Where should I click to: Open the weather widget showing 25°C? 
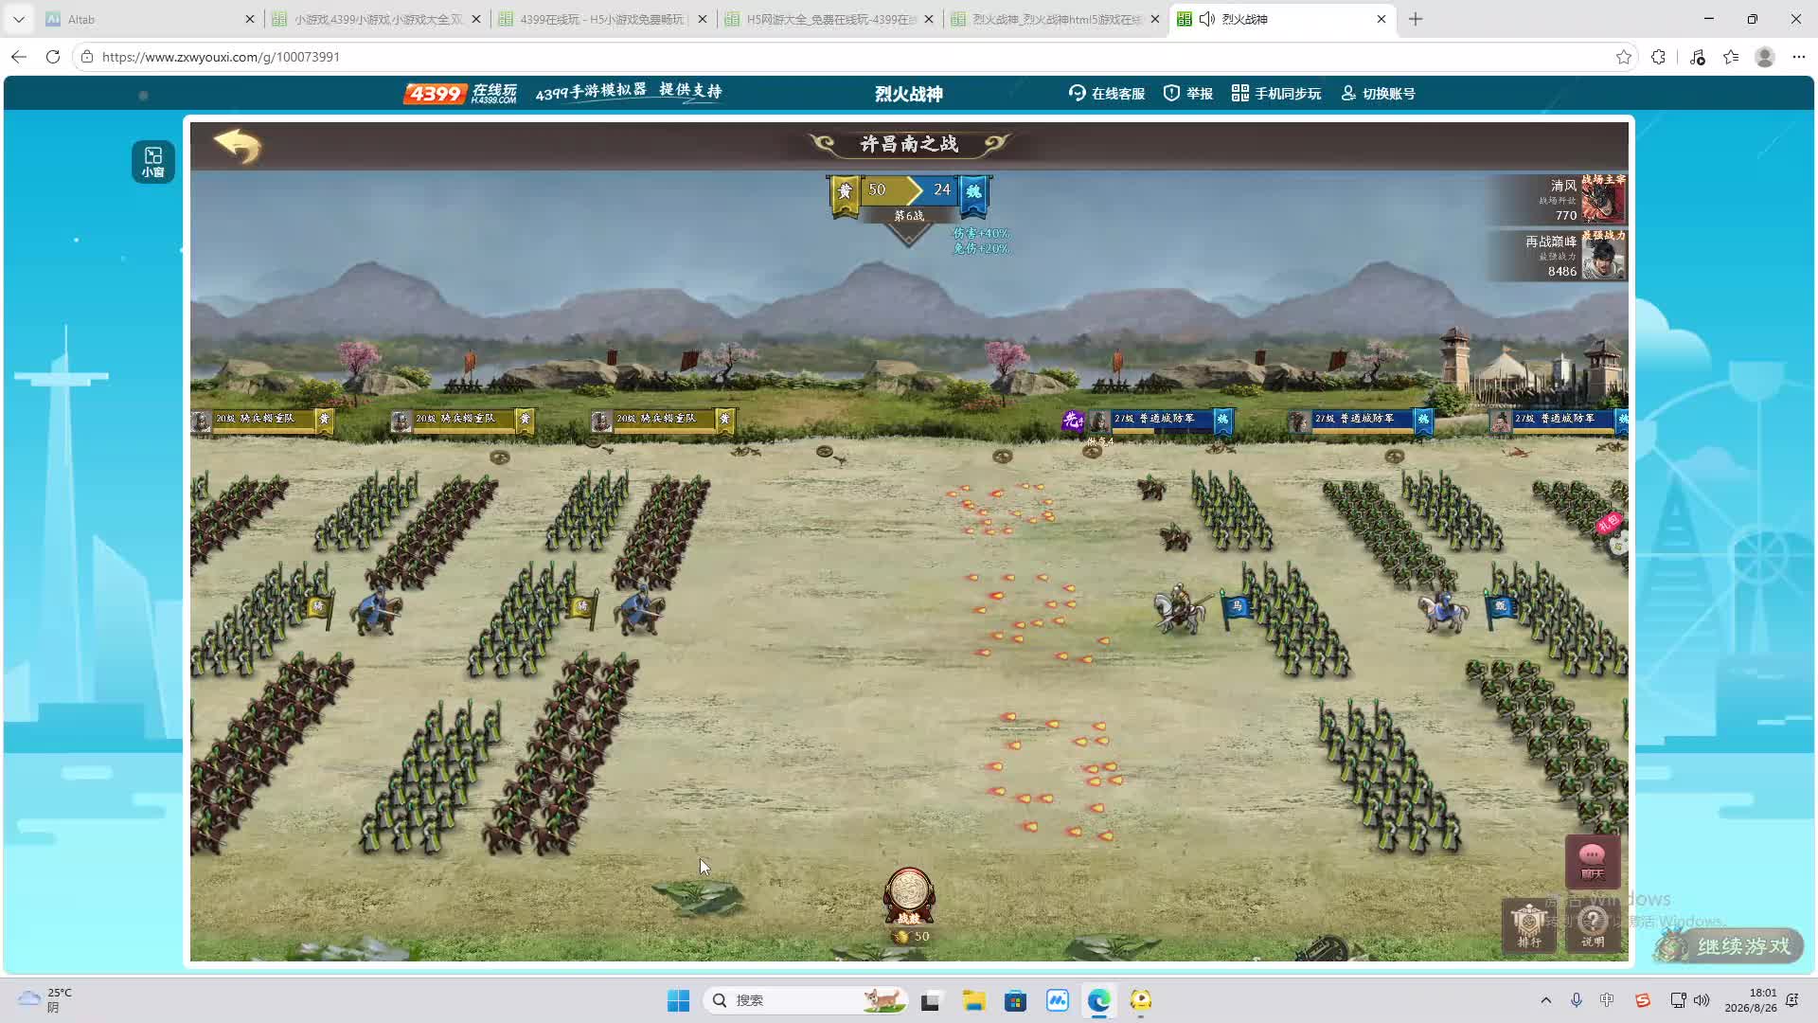tap(45, 1000)
